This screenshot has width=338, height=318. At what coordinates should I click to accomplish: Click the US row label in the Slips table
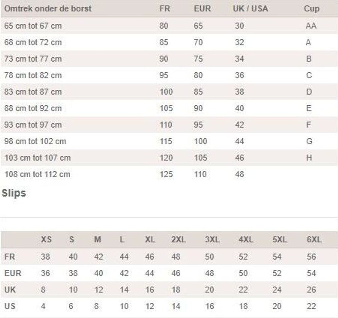point(10,306)
